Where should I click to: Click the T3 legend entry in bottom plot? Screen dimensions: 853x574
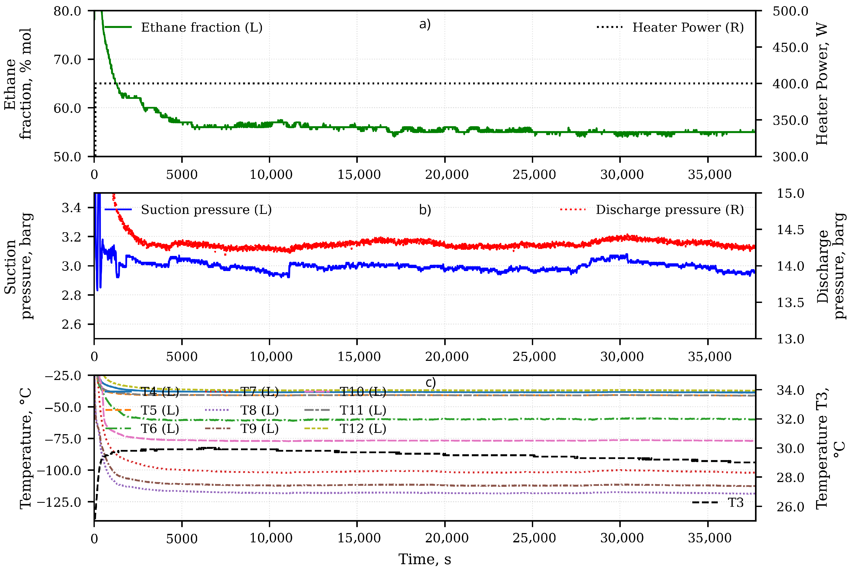[x=735, y=503]
